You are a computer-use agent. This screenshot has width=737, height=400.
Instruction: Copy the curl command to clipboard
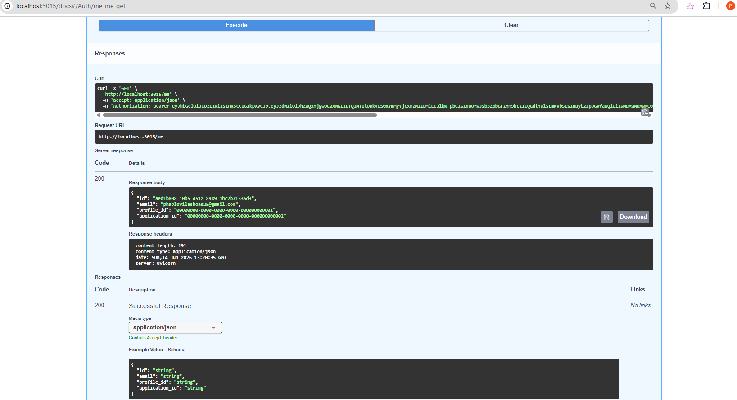click(x=645, y=112)
